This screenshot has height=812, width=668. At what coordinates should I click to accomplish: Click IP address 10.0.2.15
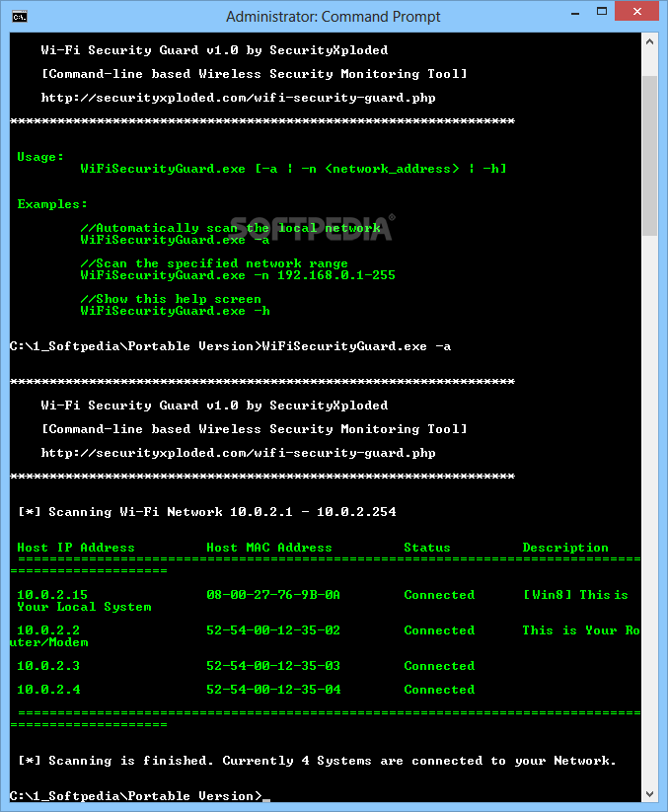[x=52, y=595]
